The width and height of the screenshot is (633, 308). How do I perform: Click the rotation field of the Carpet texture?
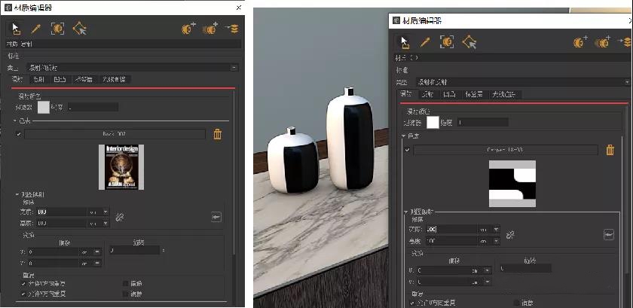[x=525, y=268]
